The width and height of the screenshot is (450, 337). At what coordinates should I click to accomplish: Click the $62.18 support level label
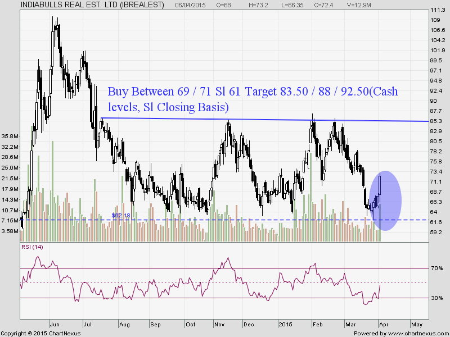[x=121, y=215]
